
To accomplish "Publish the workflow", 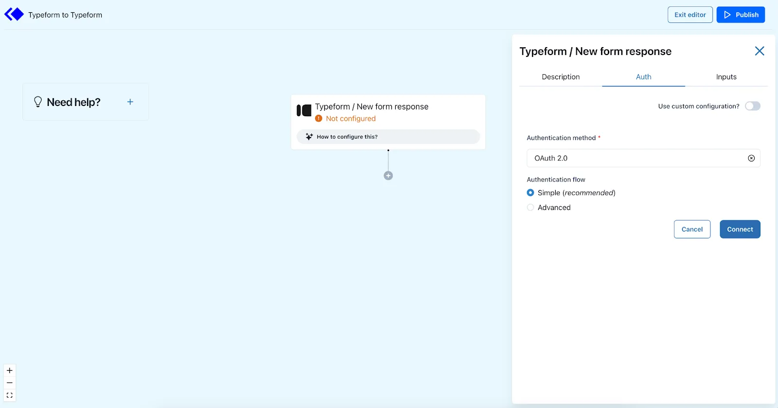I will pyautogui.click(x=741, y=15).
